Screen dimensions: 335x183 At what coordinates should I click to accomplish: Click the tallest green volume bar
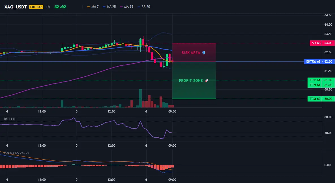pyautogui.click(x=140, y=98)
